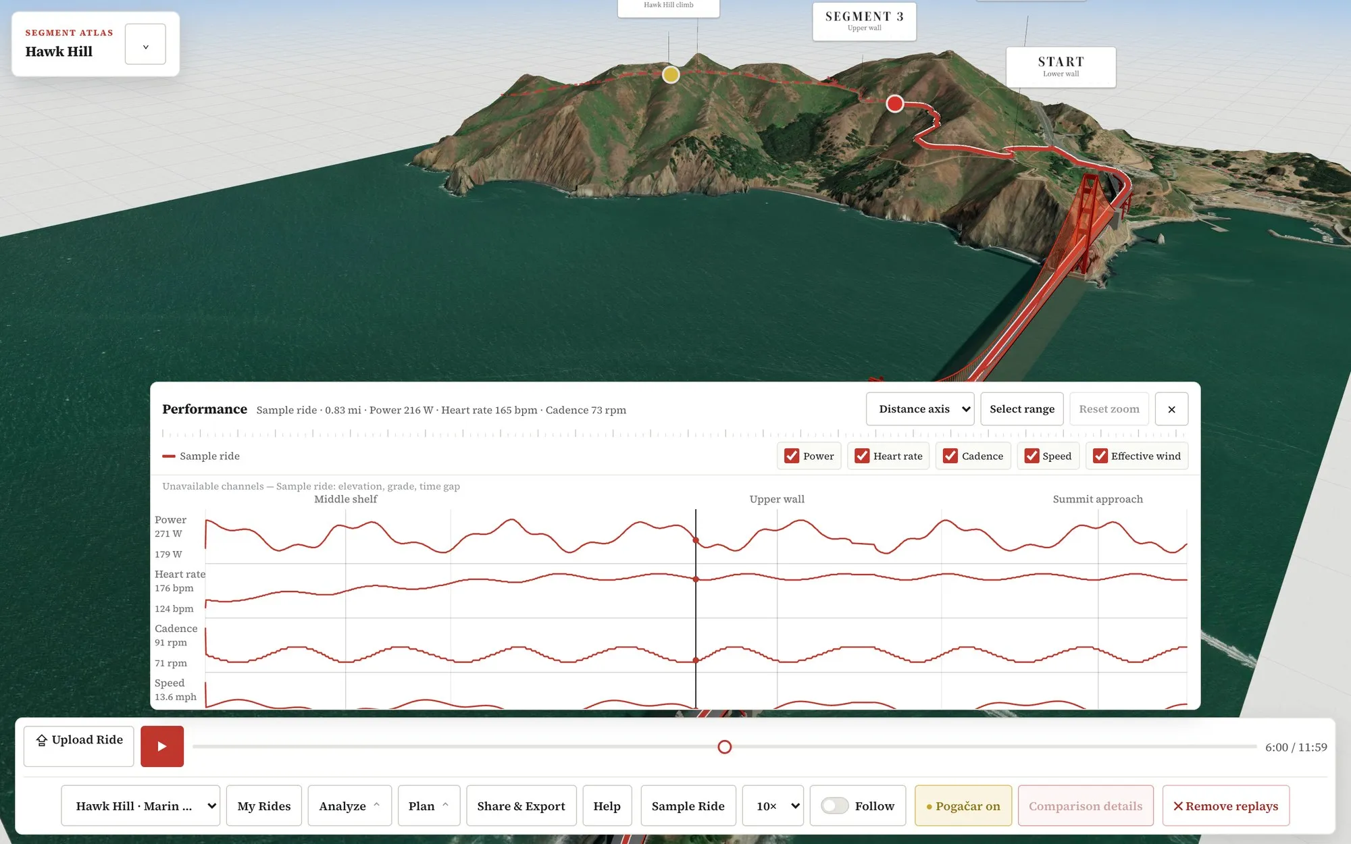Open the Help menu
1351x844 pixels.
[607, 806]
